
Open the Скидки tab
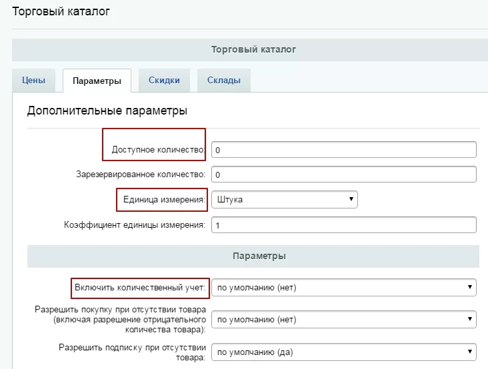164,81
